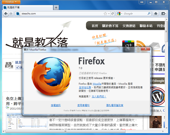Image resolution: width=170 pixels, height=135 pixels.
Task: Open the 交換連結 site menu item
Action: coord(129,26)
